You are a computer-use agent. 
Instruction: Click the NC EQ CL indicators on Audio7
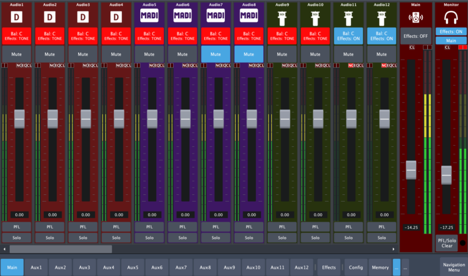(x=223, y=65)
